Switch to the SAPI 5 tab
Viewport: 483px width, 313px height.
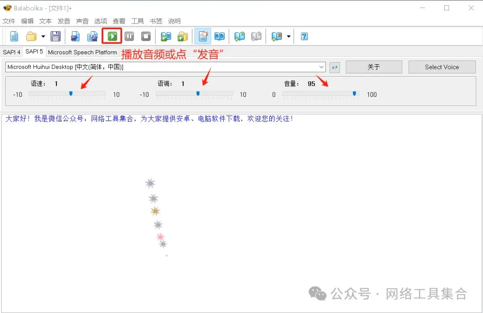pos(34,51)
